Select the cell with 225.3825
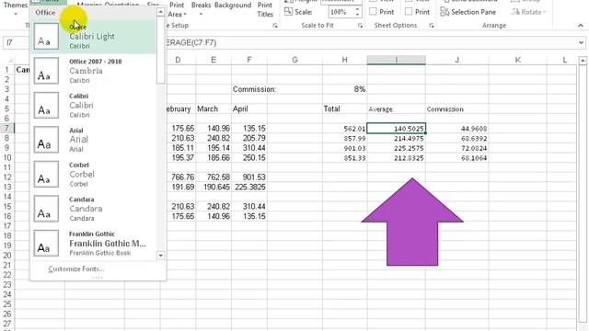 pyautogui.click(x=249, y=187)
